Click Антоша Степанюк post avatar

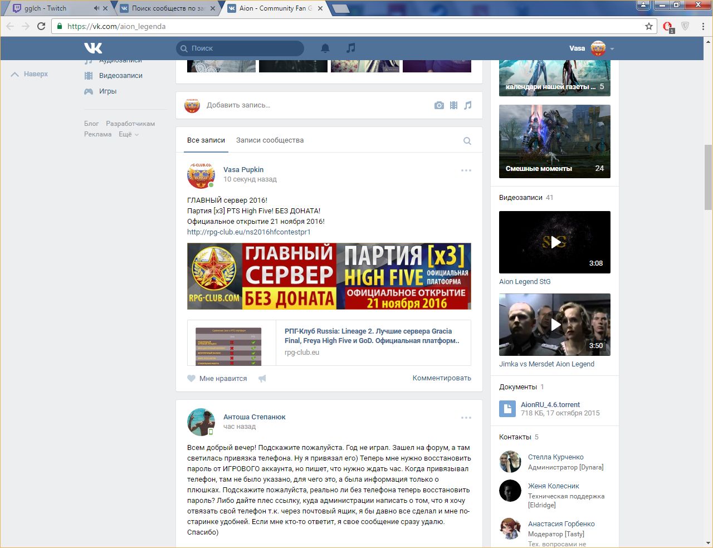[x=201, y=422]
